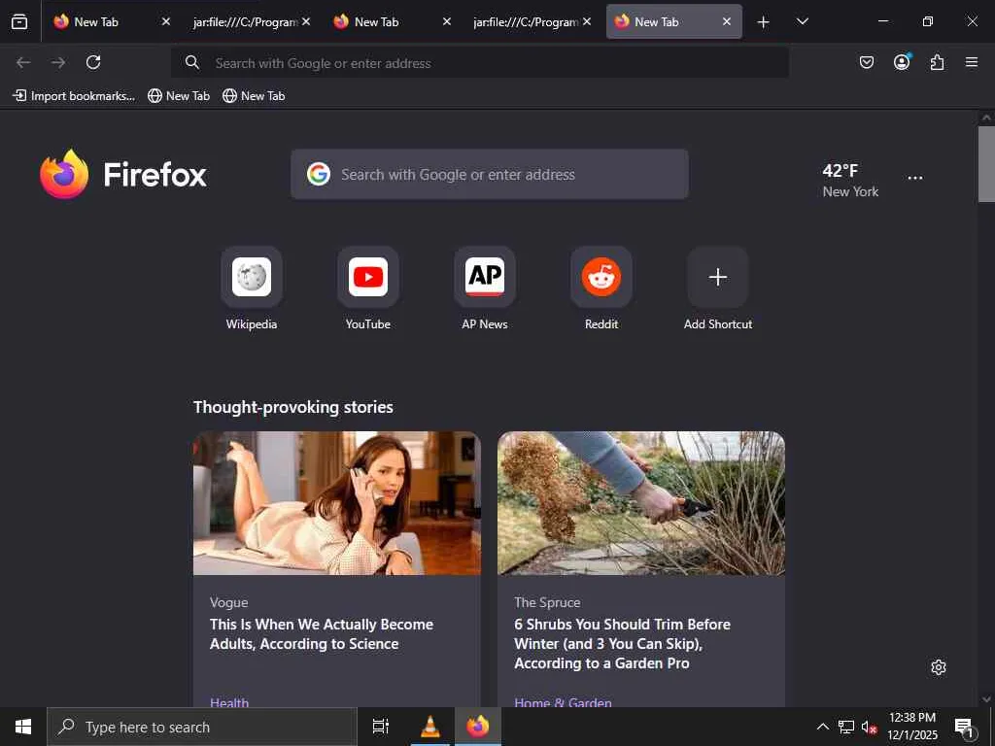Click 'The Spruce' source label
995x746 pixels.
point(547,602)
